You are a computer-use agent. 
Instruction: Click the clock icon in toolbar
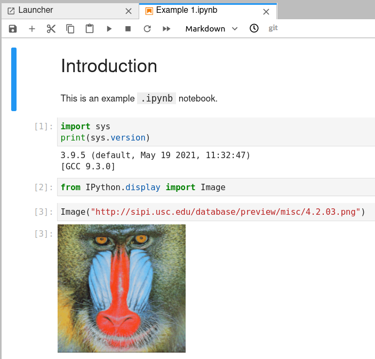254,28
